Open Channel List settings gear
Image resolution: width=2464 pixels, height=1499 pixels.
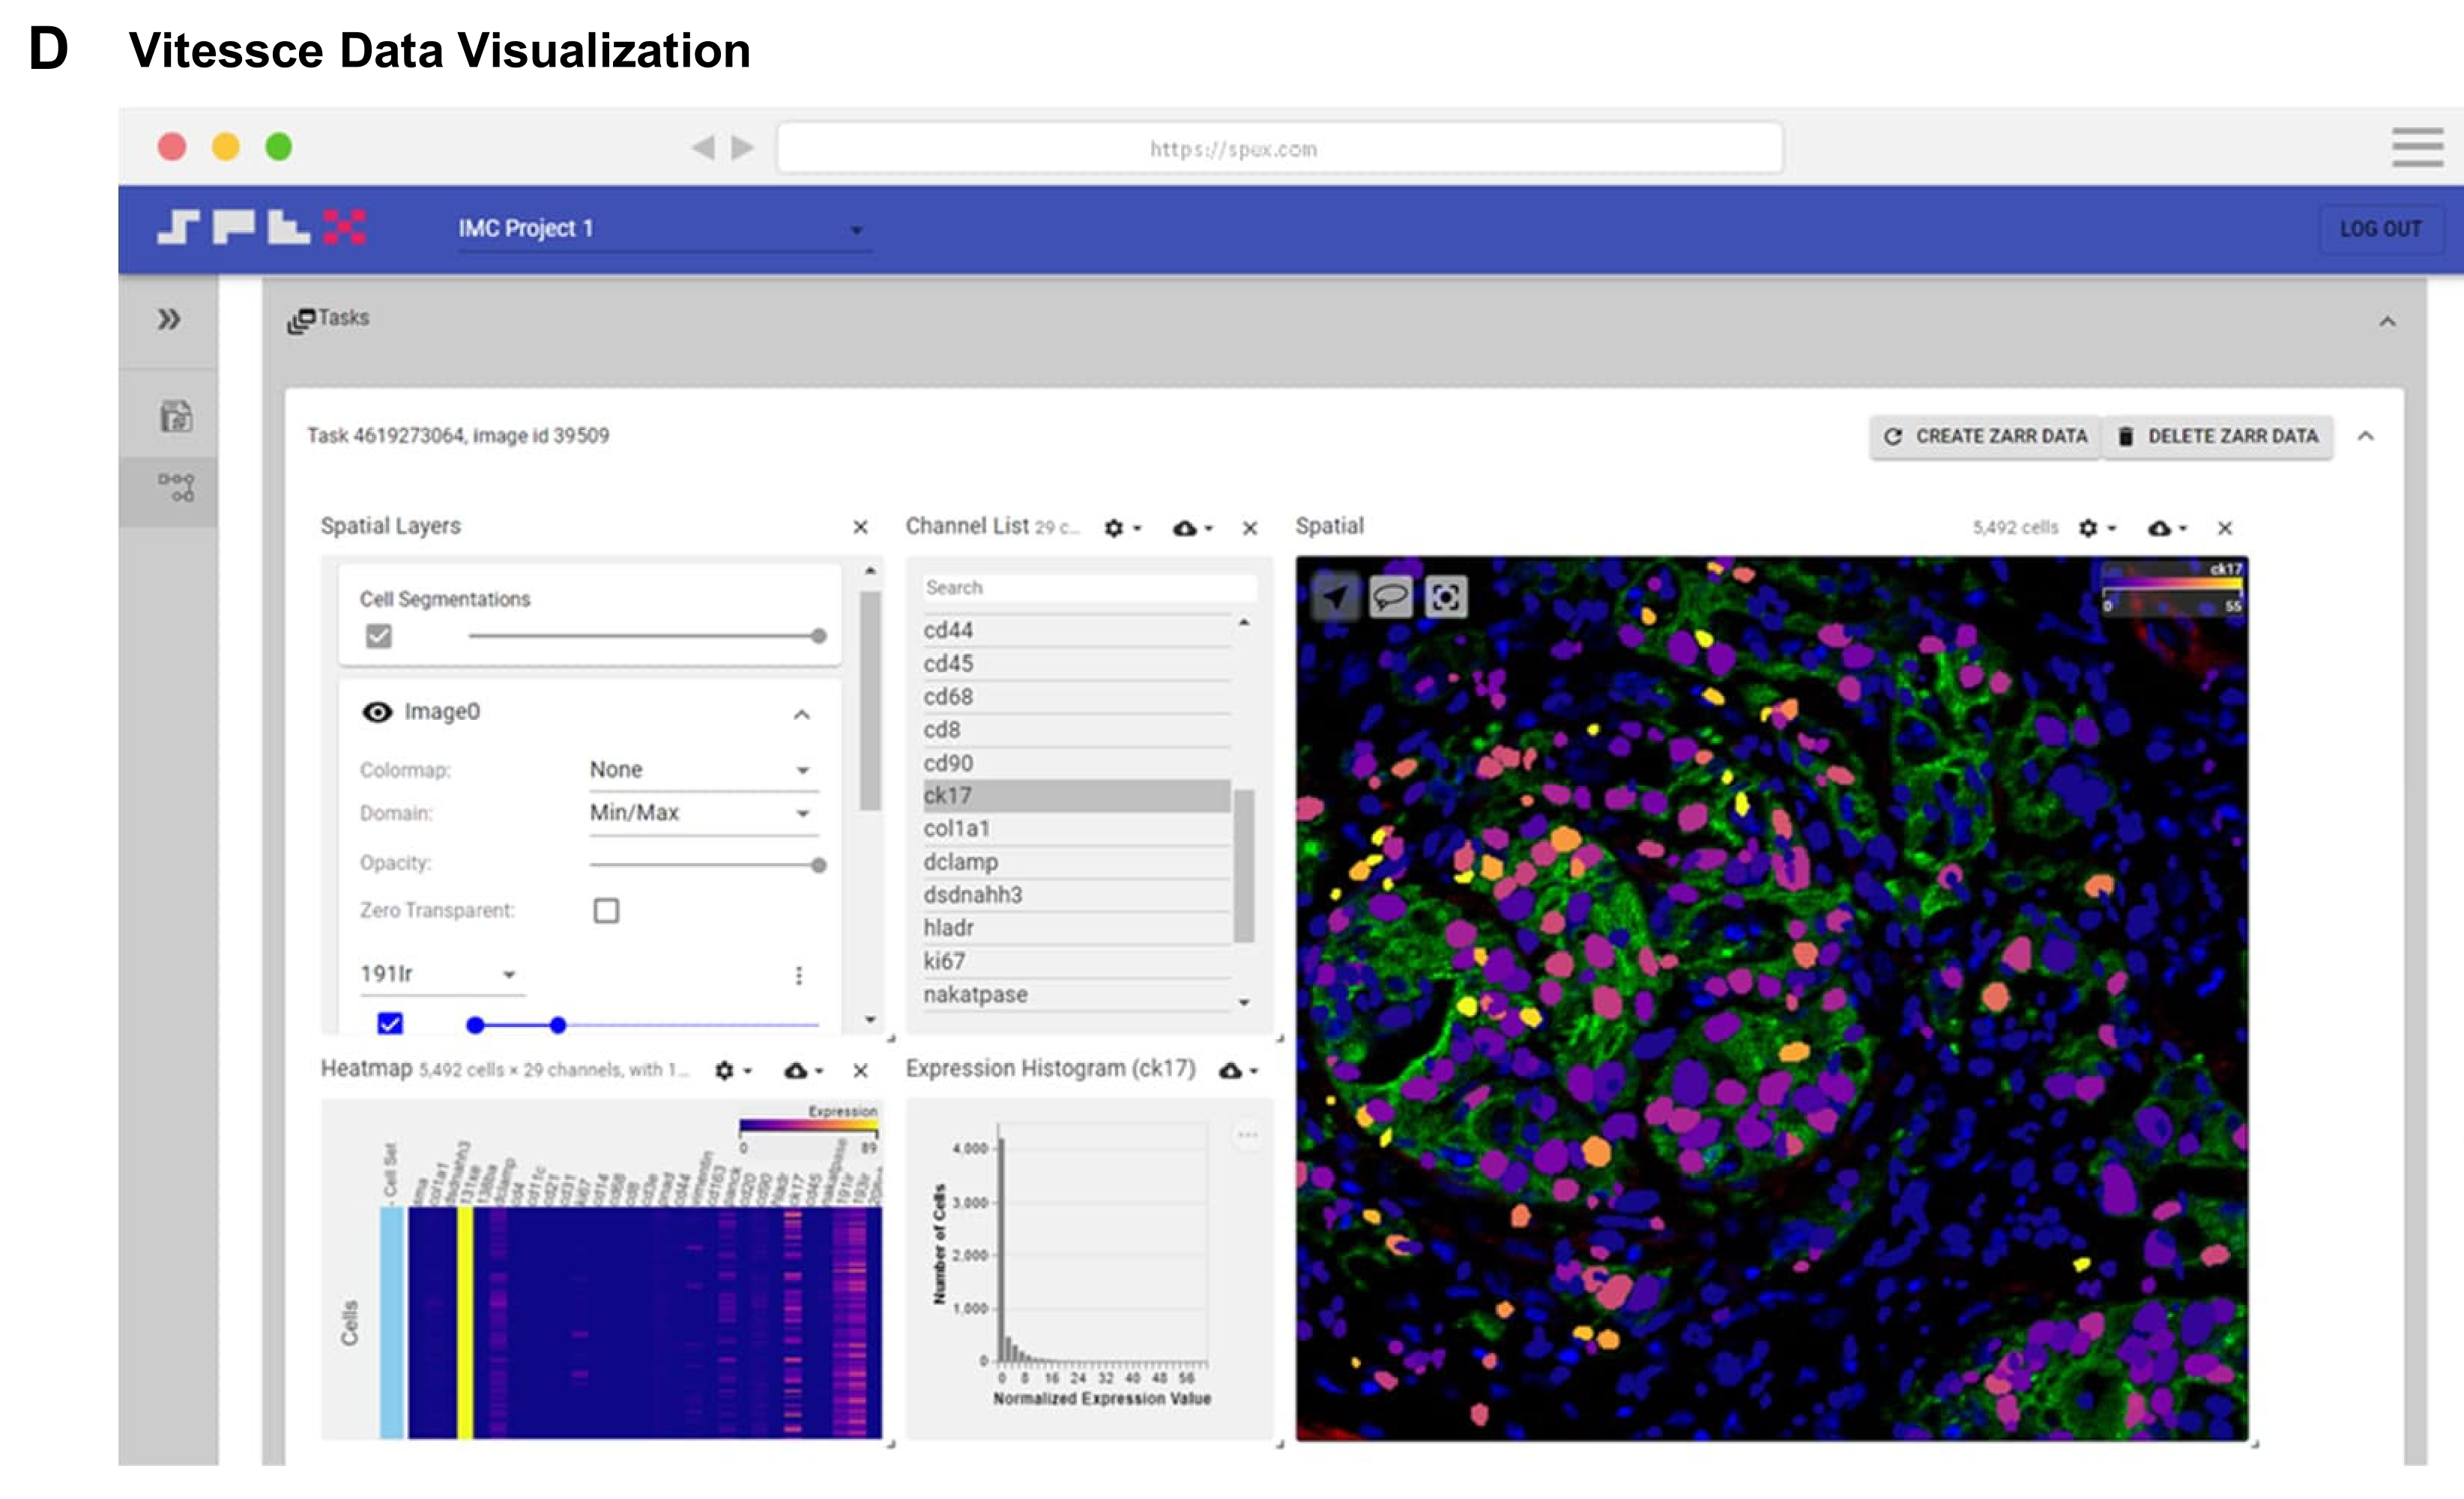[1114, 527]
